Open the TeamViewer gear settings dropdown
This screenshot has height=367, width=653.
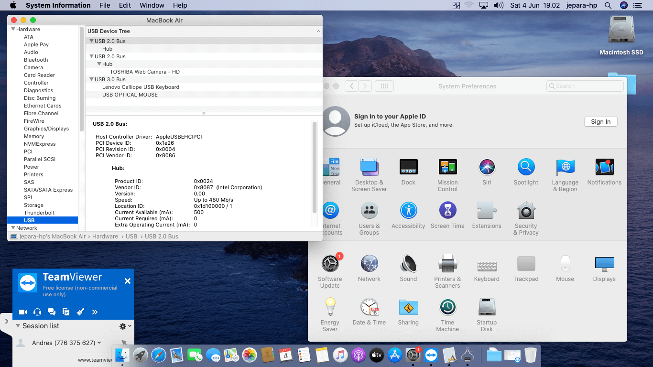(x=125, y=326)
